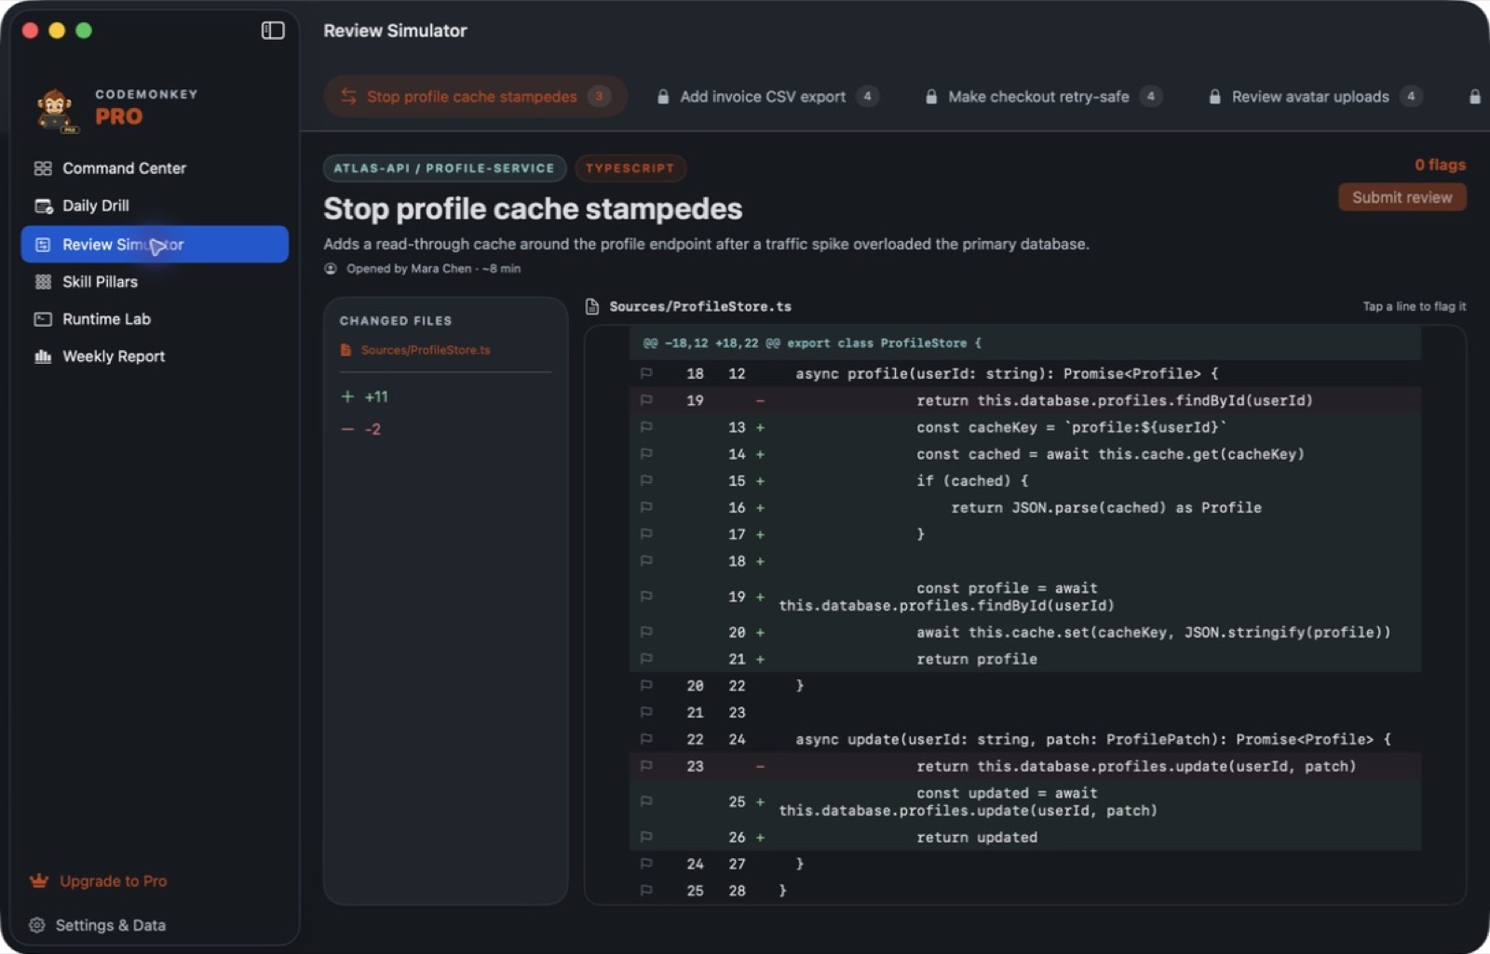The height and width of the screenshot is (954, 1490).
Task: Open Sources/ProfileStore.ts in changed files
Action: click(425, 350)
